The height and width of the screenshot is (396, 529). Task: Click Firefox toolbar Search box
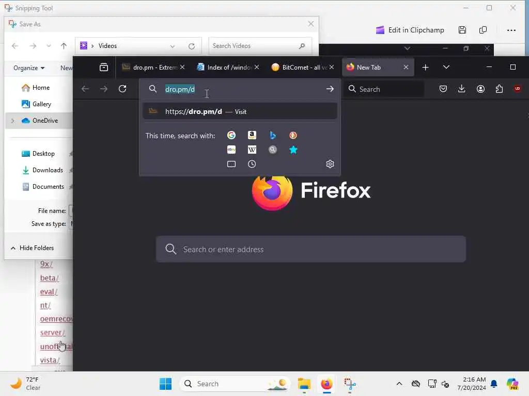point(384,89)
